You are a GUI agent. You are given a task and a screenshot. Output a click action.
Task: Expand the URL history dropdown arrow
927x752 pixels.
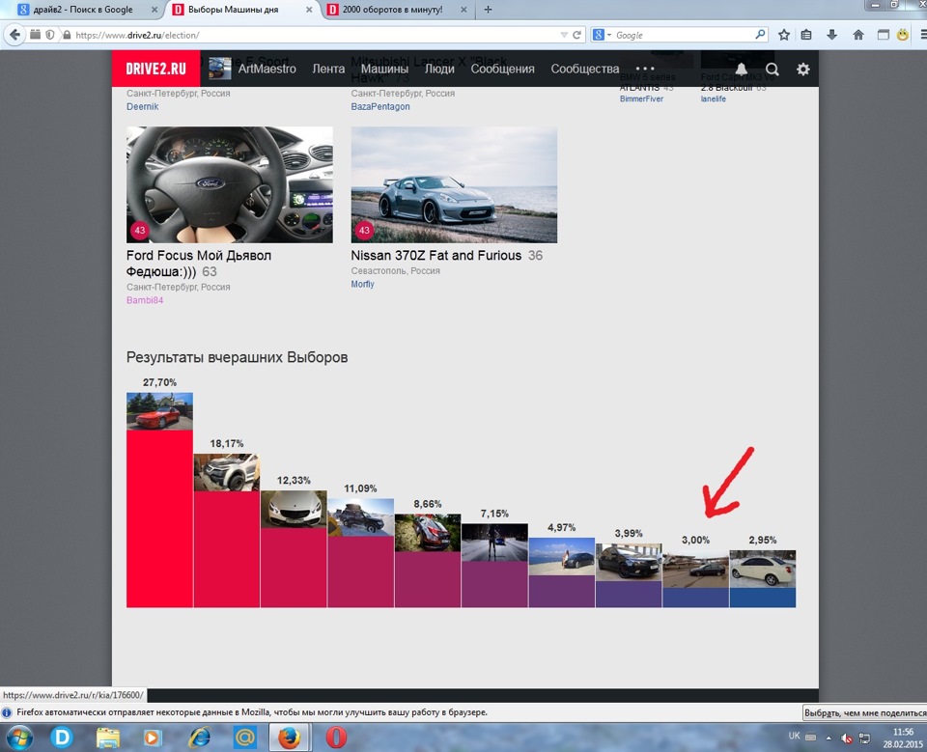click(563, 35)
